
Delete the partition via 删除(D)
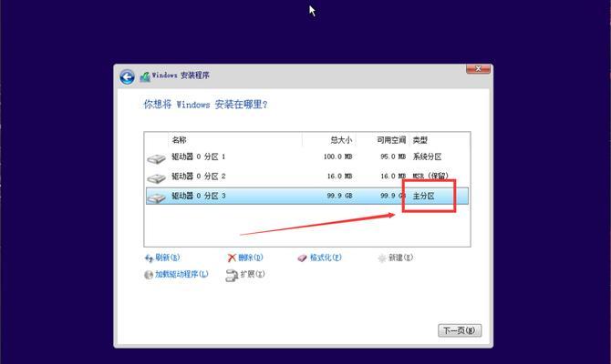click(251, 258)
